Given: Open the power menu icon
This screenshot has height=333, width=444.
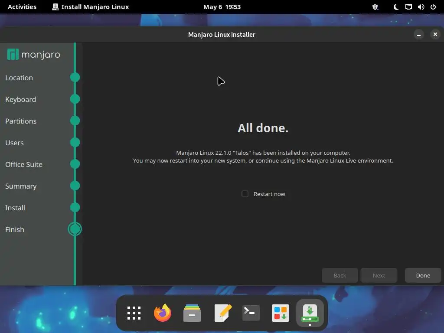Looking at the screenshot, I should (433, 7).
